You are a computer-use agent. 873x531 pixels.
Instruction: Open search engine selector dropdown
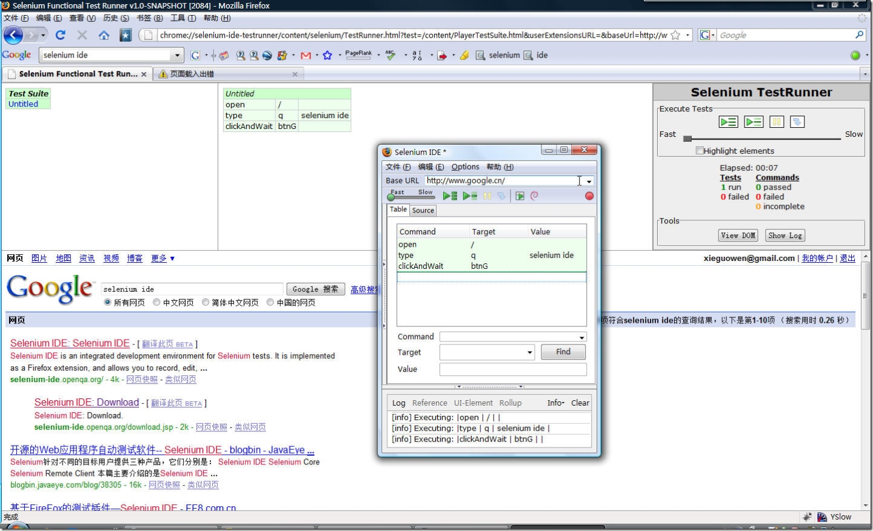click(x=707, y=35)
